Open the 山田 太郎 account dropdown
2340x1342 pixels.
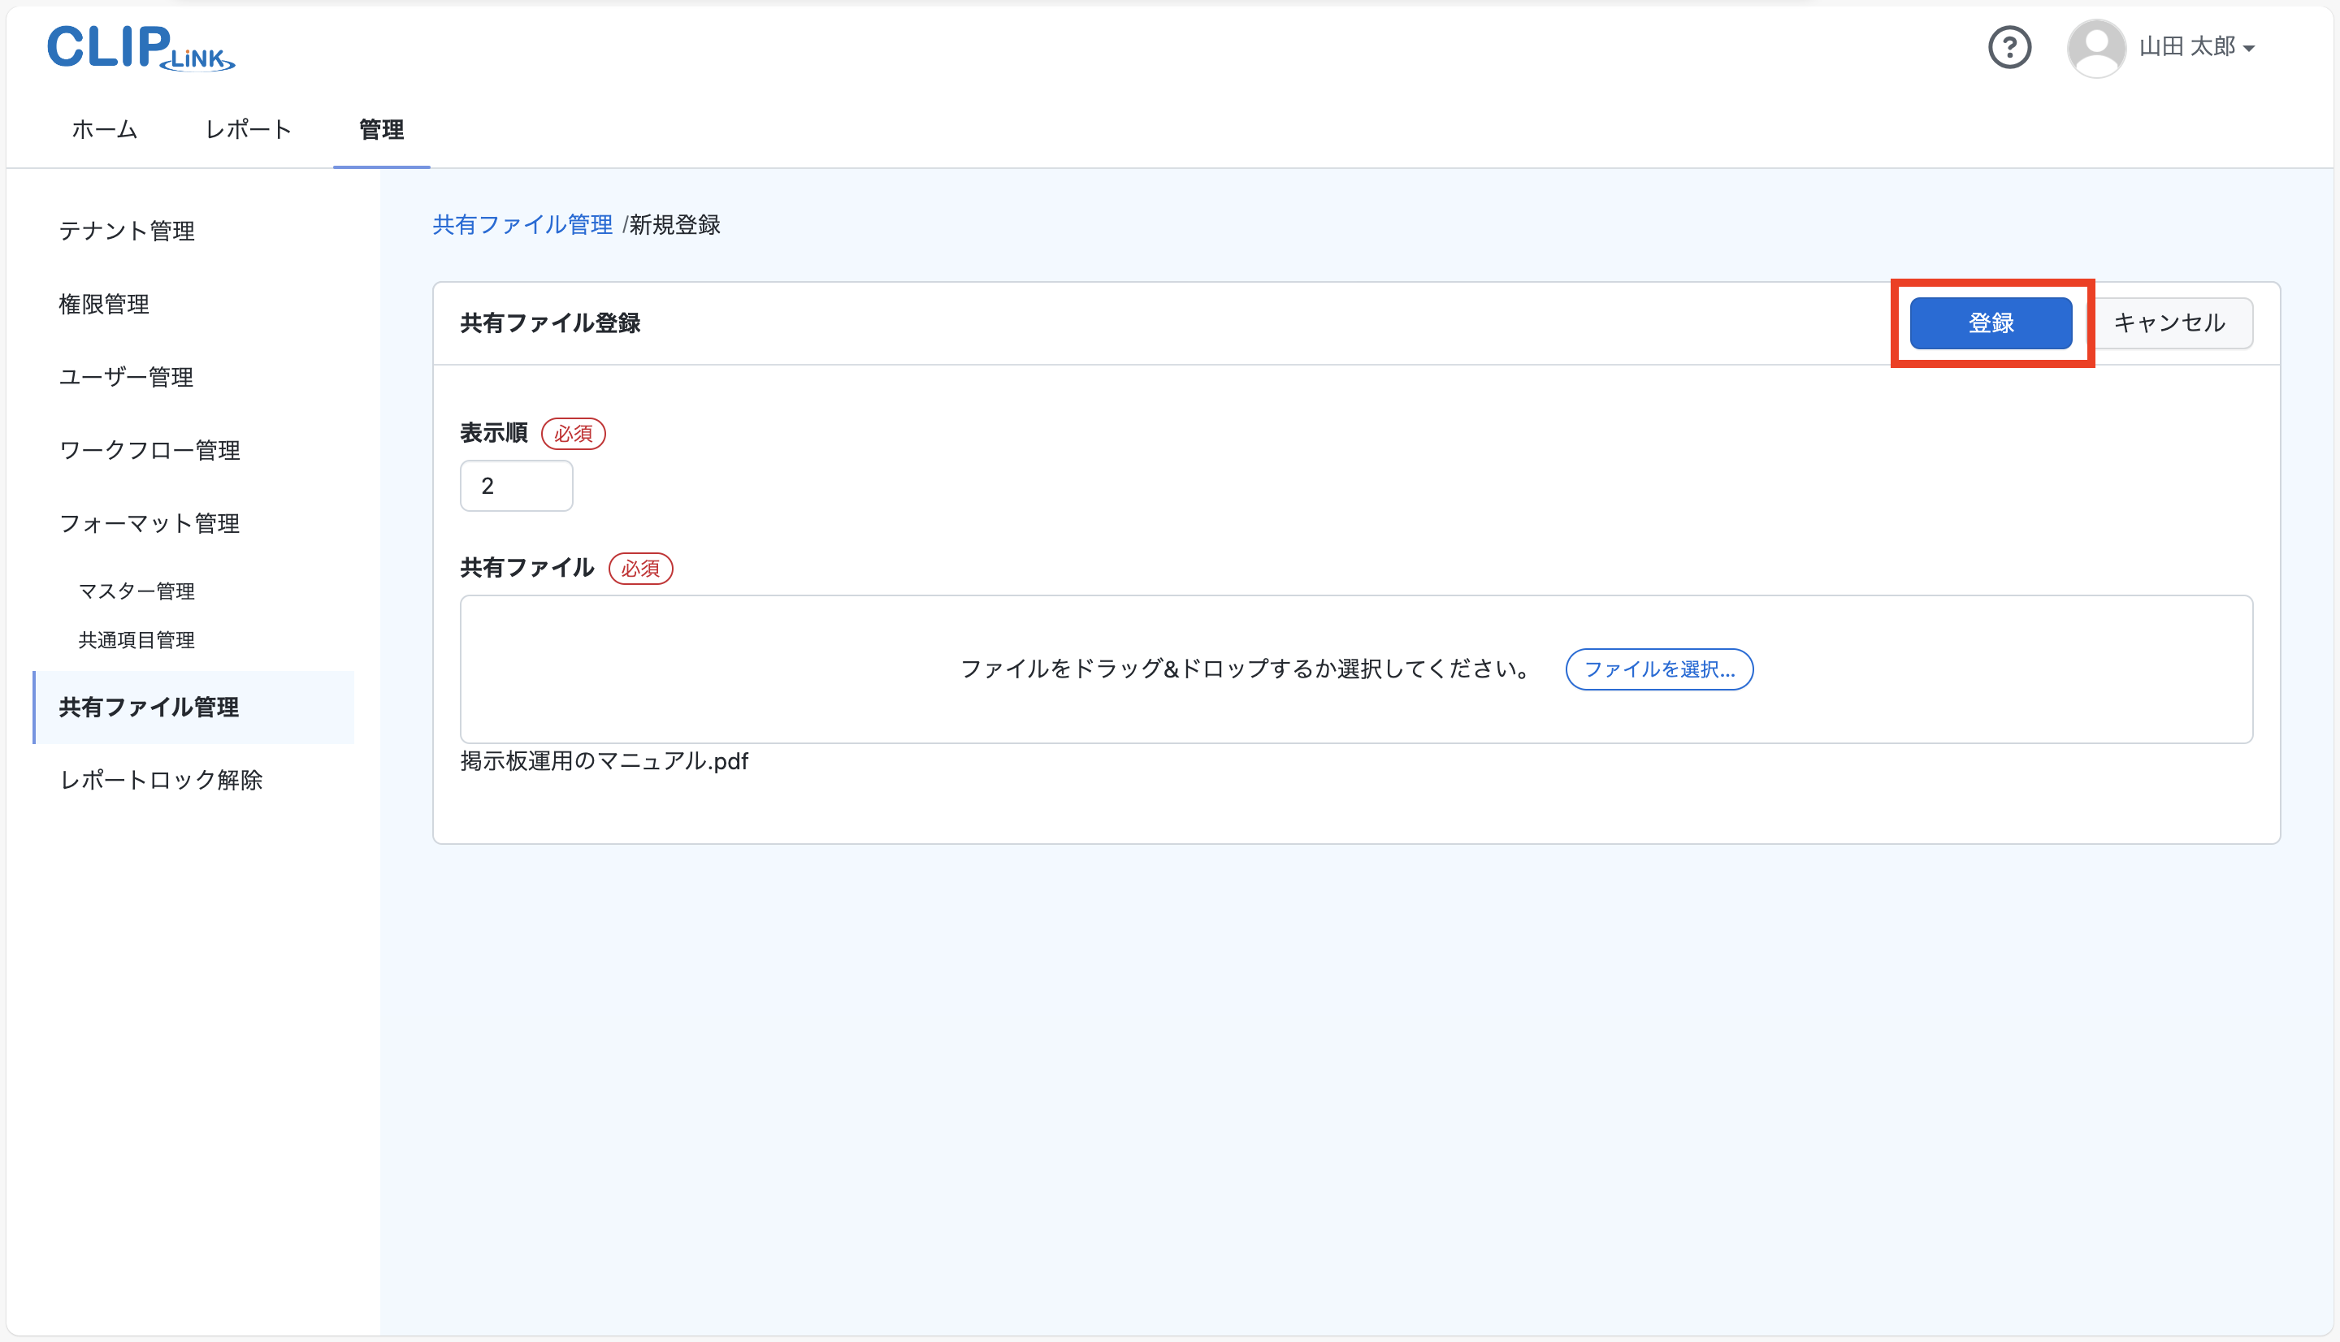click(2193, 47)
